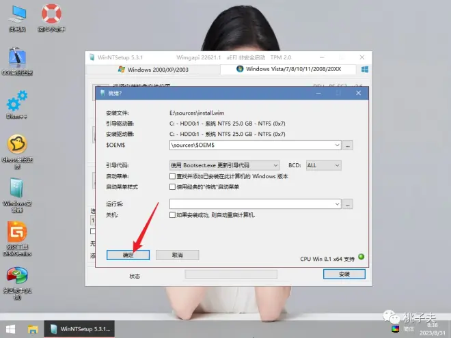Open File Explorer from the taskbar

click(33, 329)
